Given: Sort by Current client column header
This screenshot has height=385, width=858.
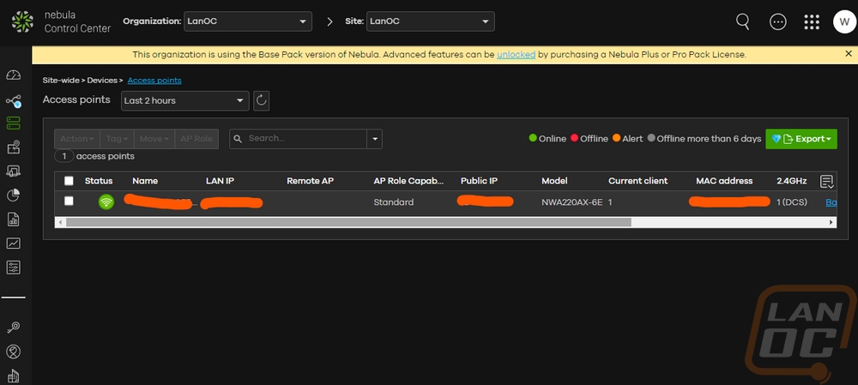Looking at the screenshot, I should [x=638, y=180].
